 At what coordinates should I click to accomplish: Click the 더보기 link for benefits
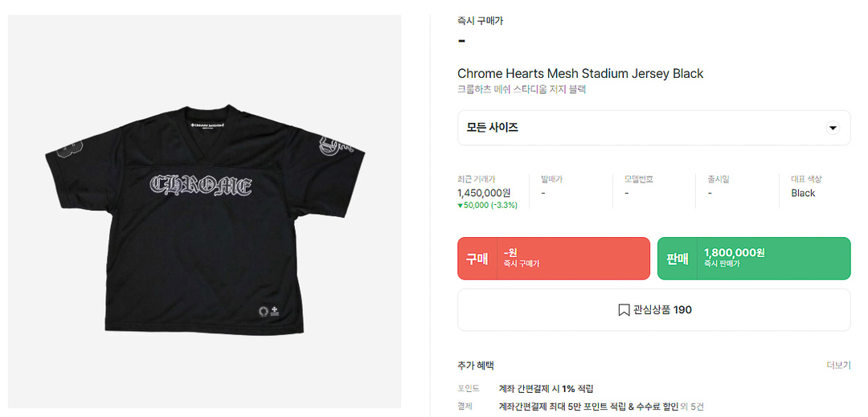(x=838, y=366)
